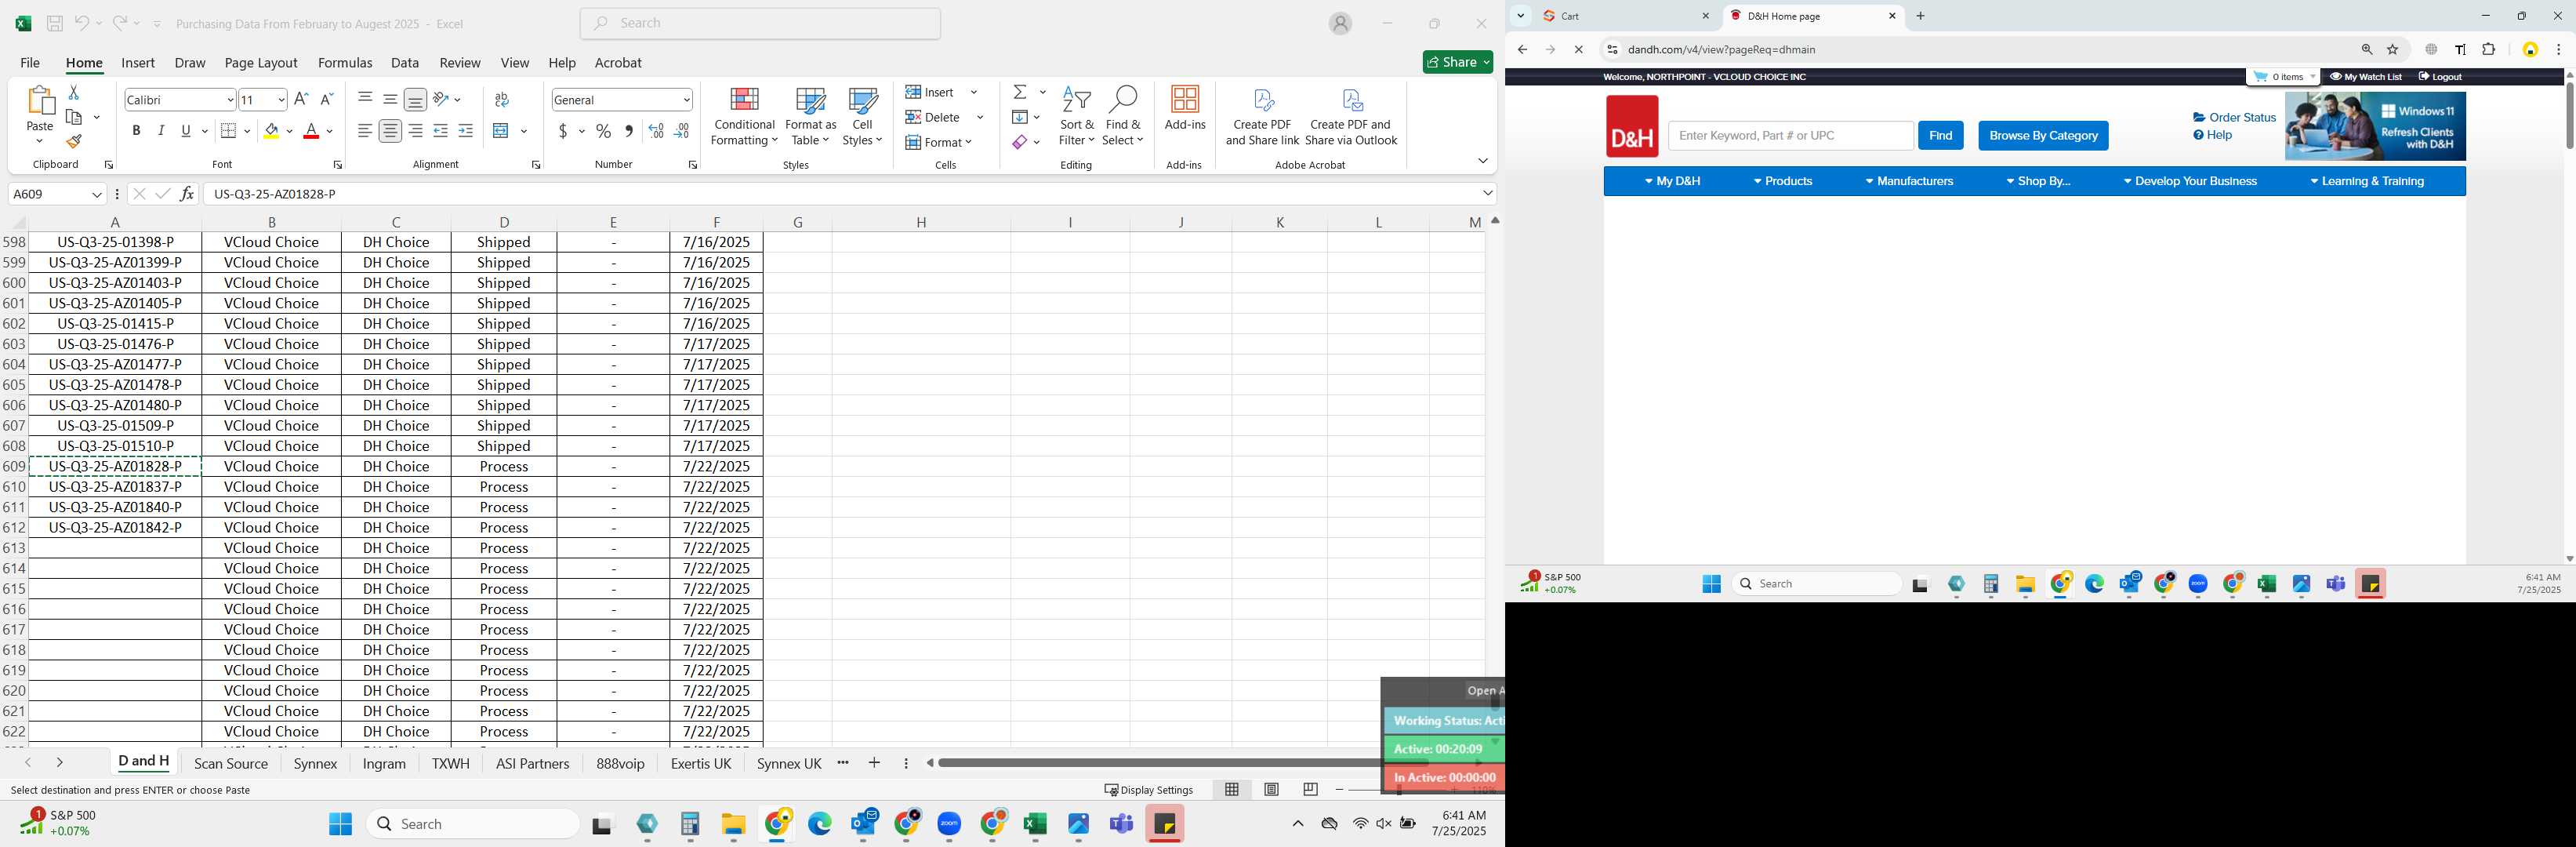Switch to Normal view in status bar
Image resolution: width=2576 pixels, height=847 pixels.
(1232, 790)
